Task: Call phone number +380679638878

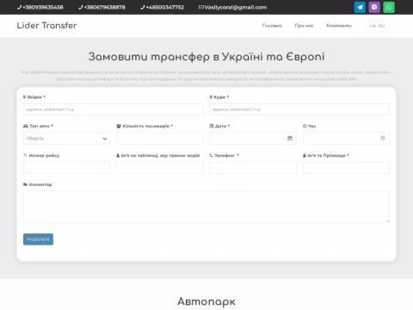Action: coord(102,7)
